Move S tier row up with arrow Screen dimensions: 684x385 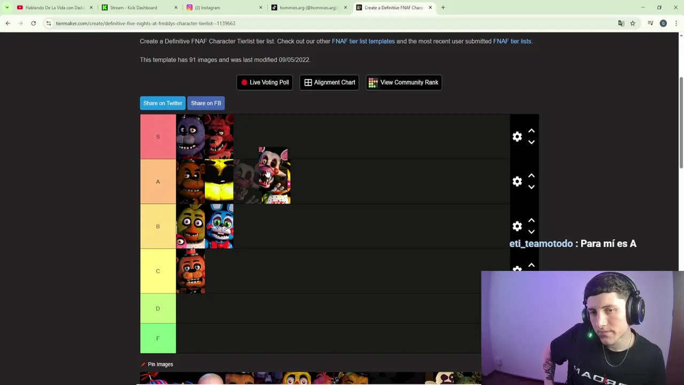coord(531,130)
